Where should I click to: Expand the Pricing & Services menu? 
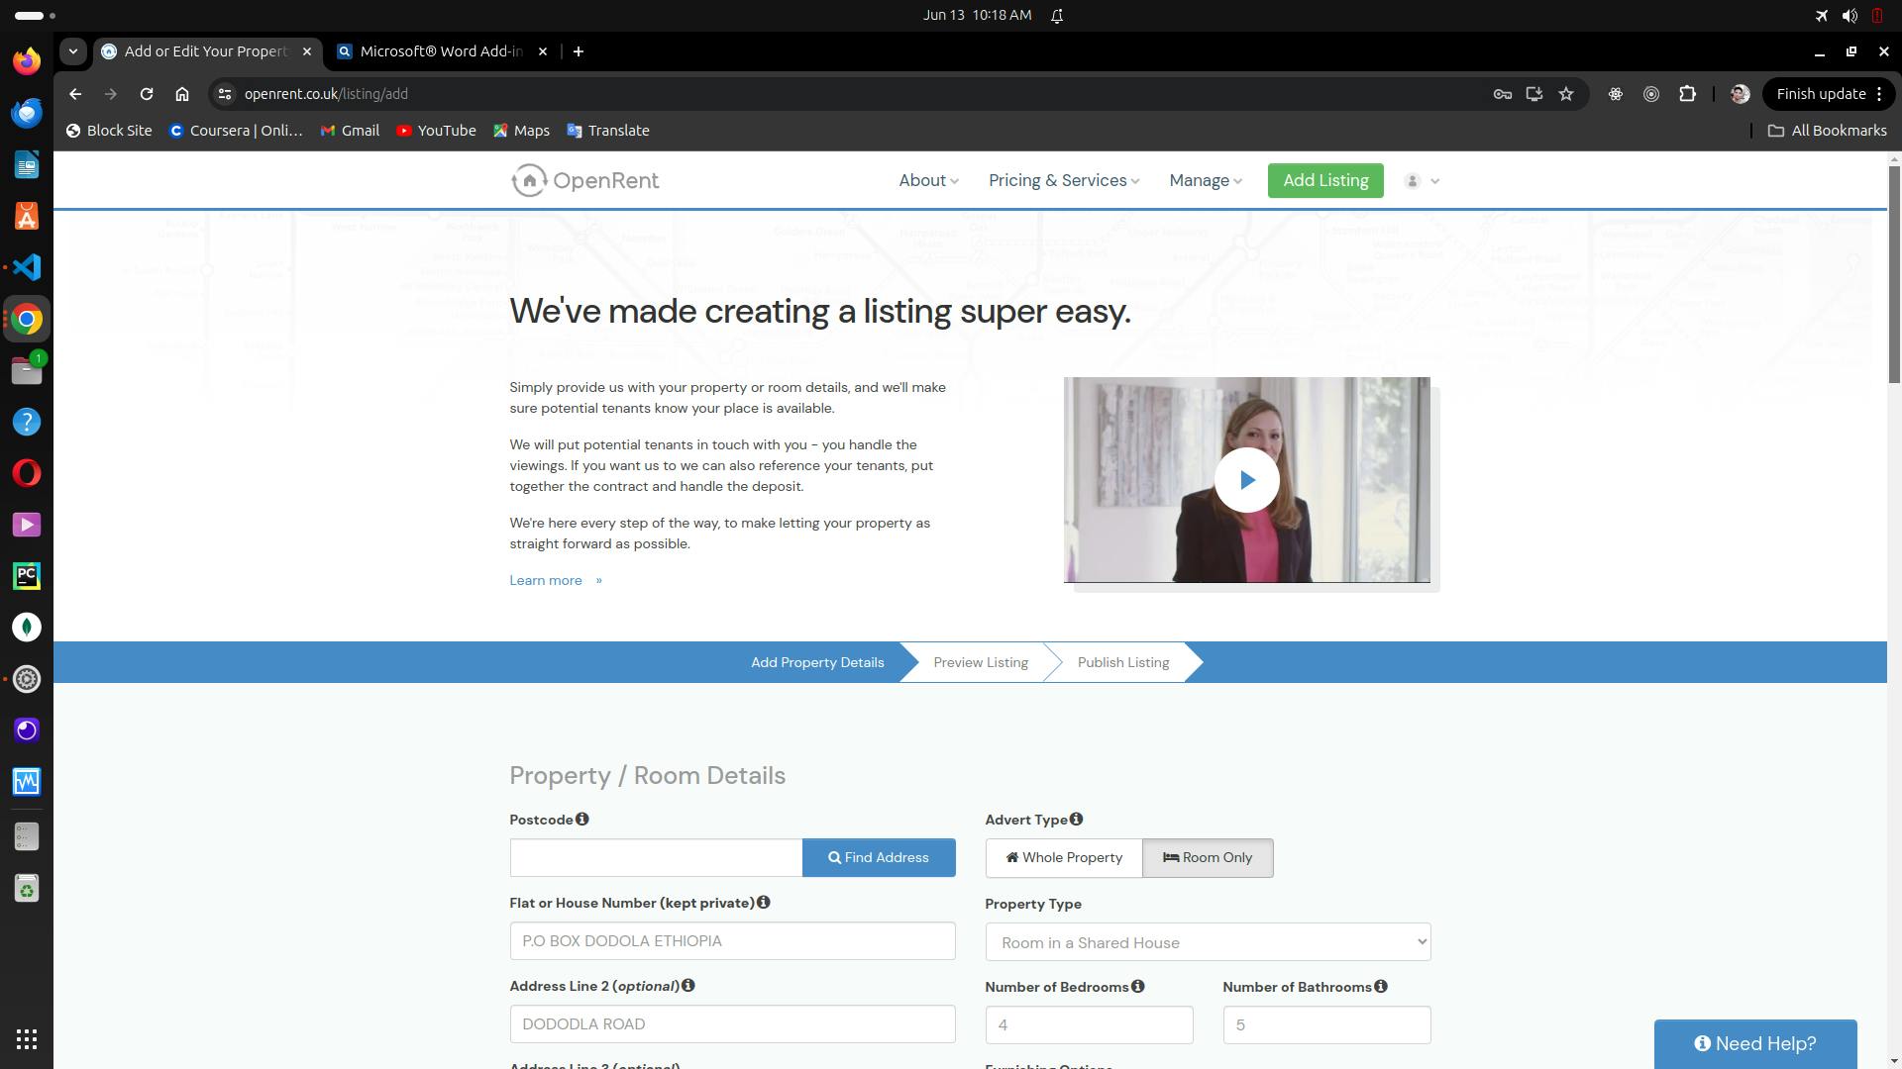coord(1063,181)
